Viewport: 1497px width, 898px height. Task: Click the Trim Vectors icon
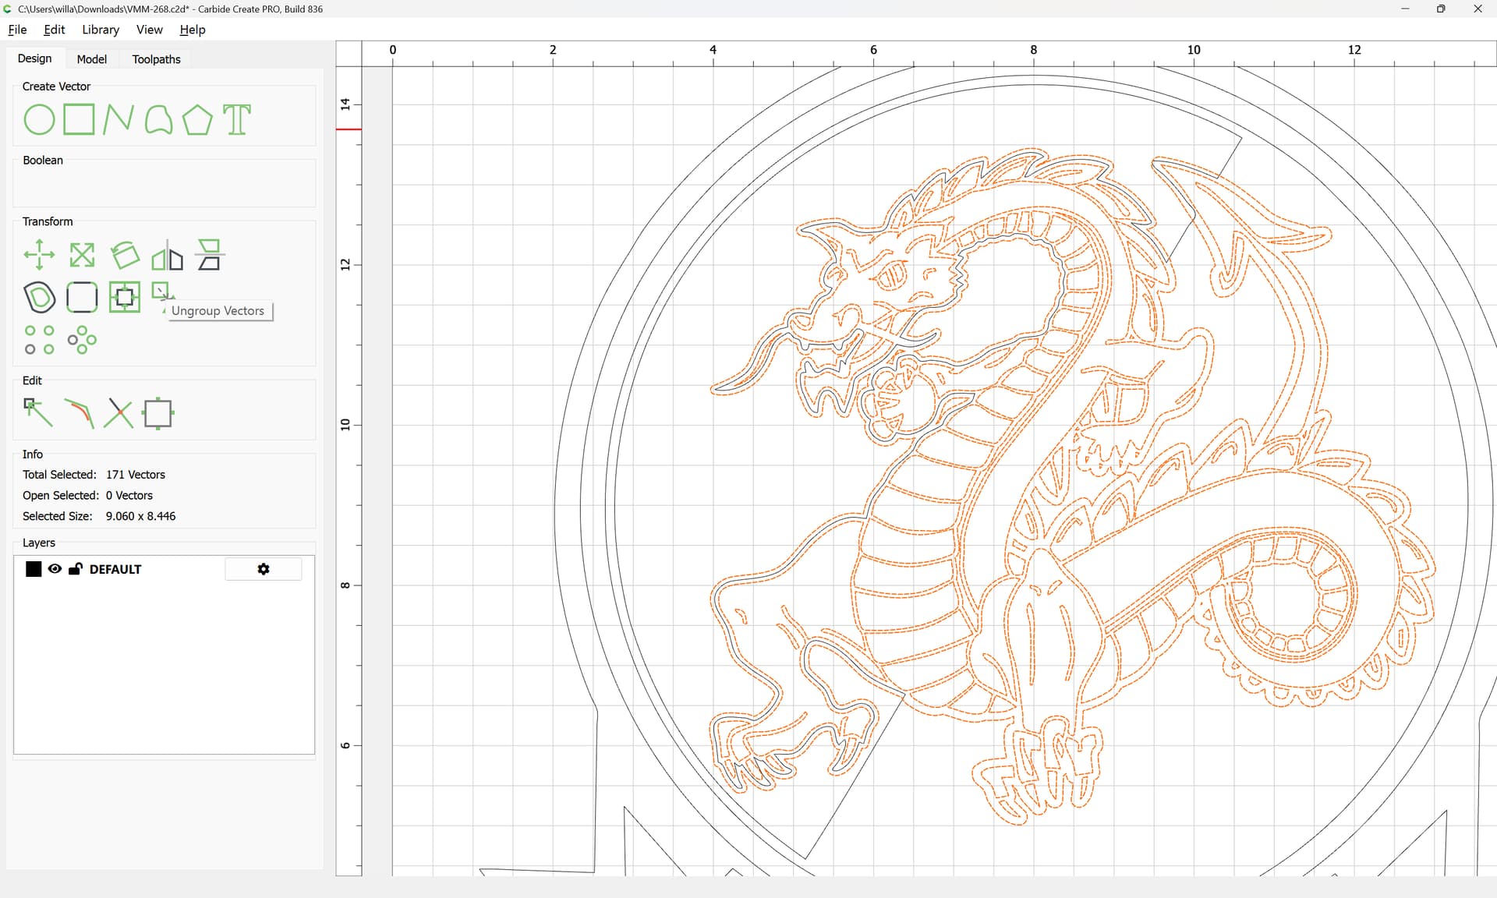click(118, 413)
